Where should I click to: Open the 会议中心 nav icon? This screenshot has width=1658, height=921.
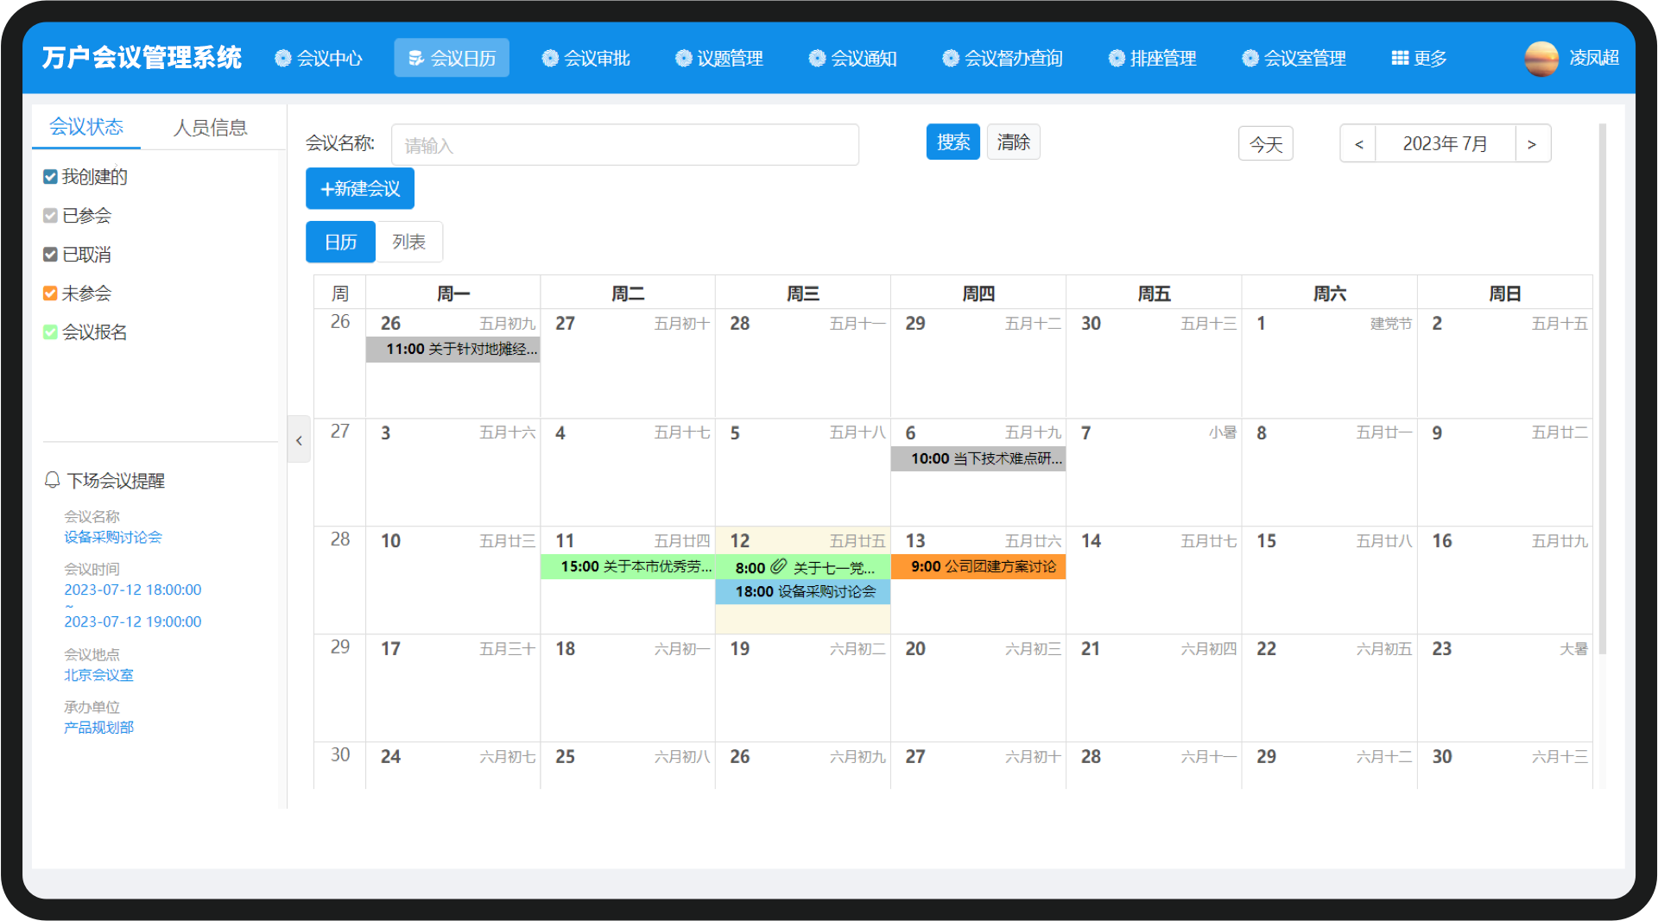point(282,58)
